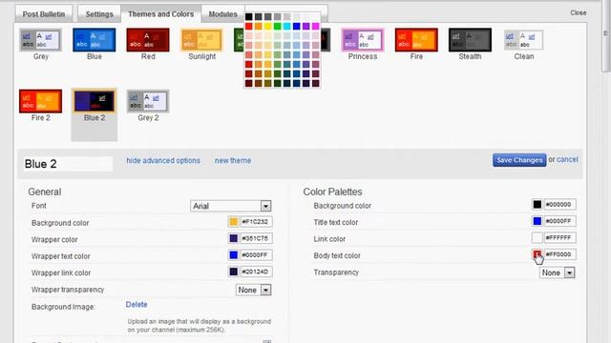Pick bright blue in the color picker
Screen dimensions: 611x343
pos(297,26)
